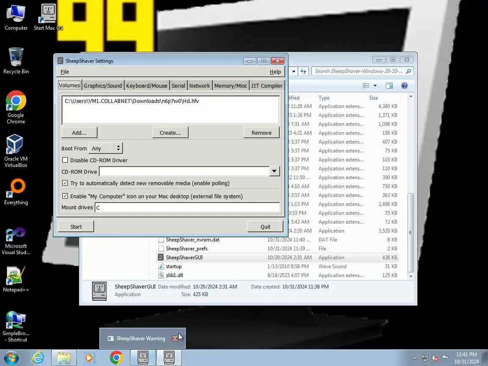
Task: Select the first SheepShaver taskbar button
Action: 142,358
